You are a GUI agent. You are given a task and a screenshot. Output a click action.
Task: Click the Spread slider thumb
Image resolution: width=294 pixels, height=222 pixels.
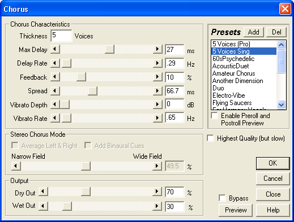[92, 91]
